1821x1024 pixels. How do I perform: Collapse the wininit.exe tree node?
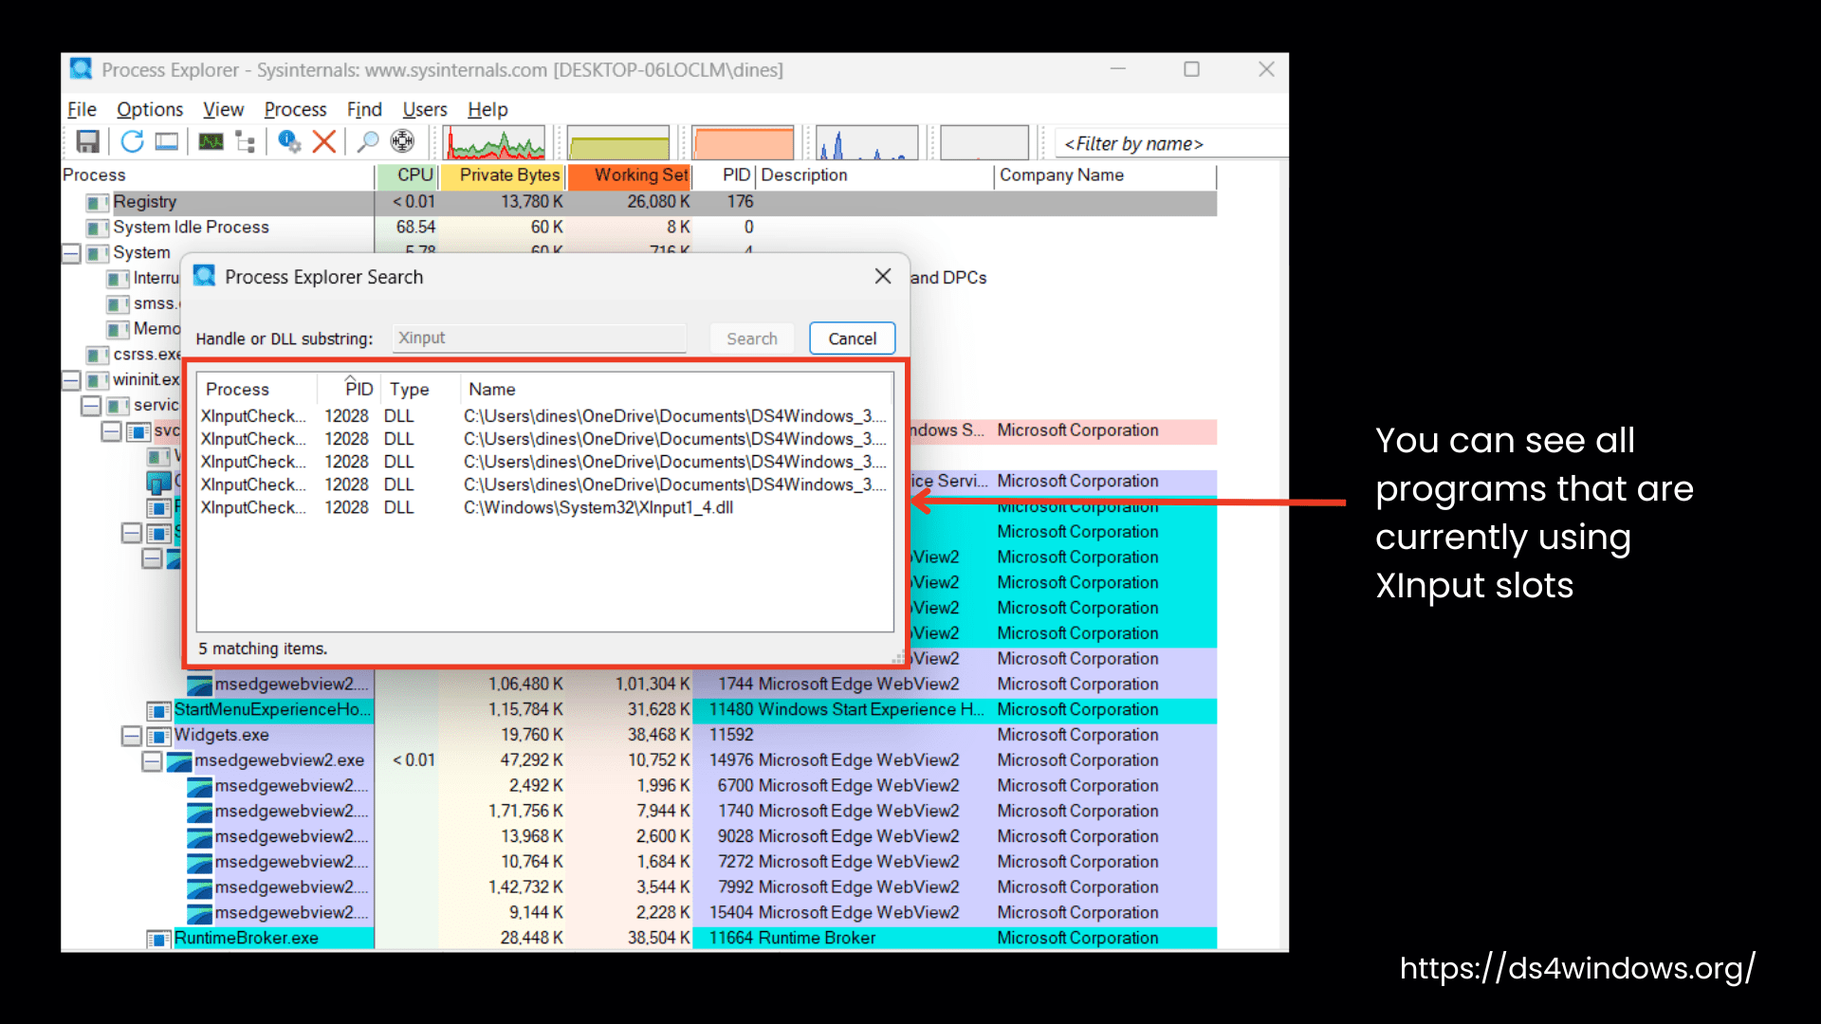coord(71,380)
